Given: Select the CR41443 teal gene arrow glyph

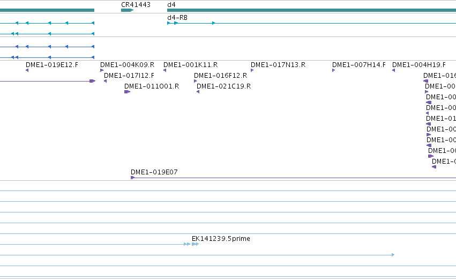Looking at the screenshot, I should [x=128, y=10].
